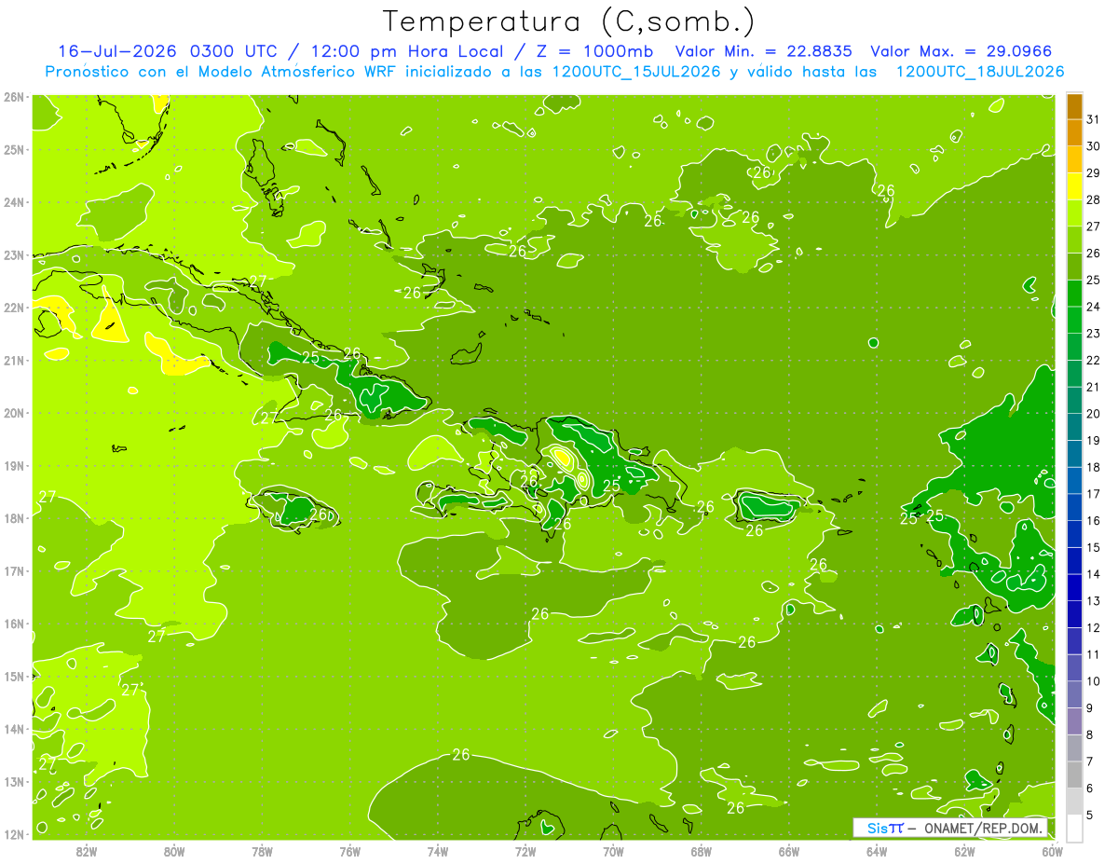Screen dimensions: 1118x864
Task: Click the title 'Temperatura (C,somb.)'
Action: (568, 21)
